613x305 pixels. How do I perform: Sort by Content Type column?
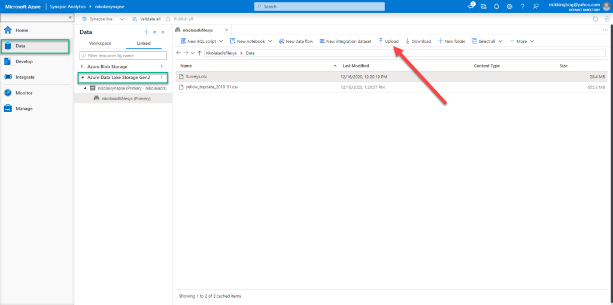tap(487, 66)
